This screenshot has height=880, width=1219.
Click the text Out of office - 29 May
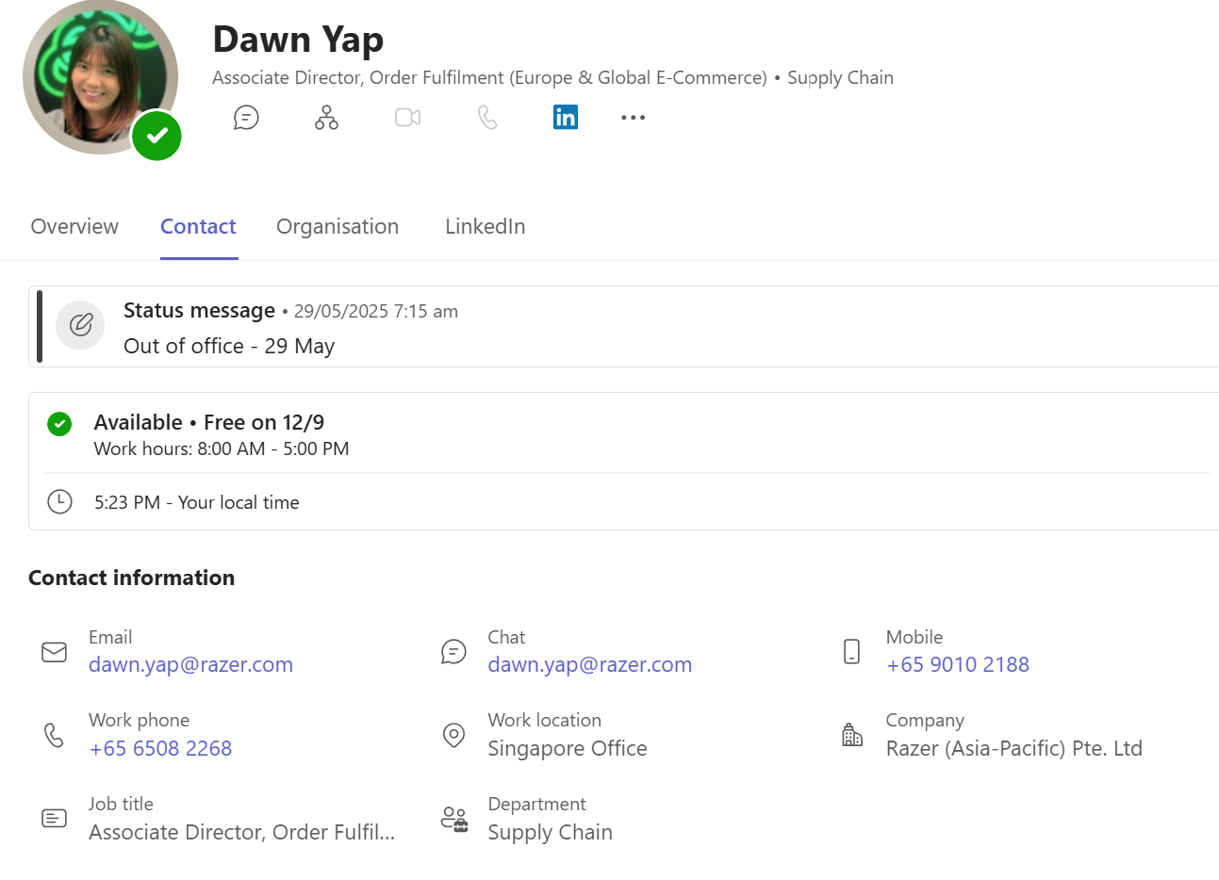click(x=229, y=347)
